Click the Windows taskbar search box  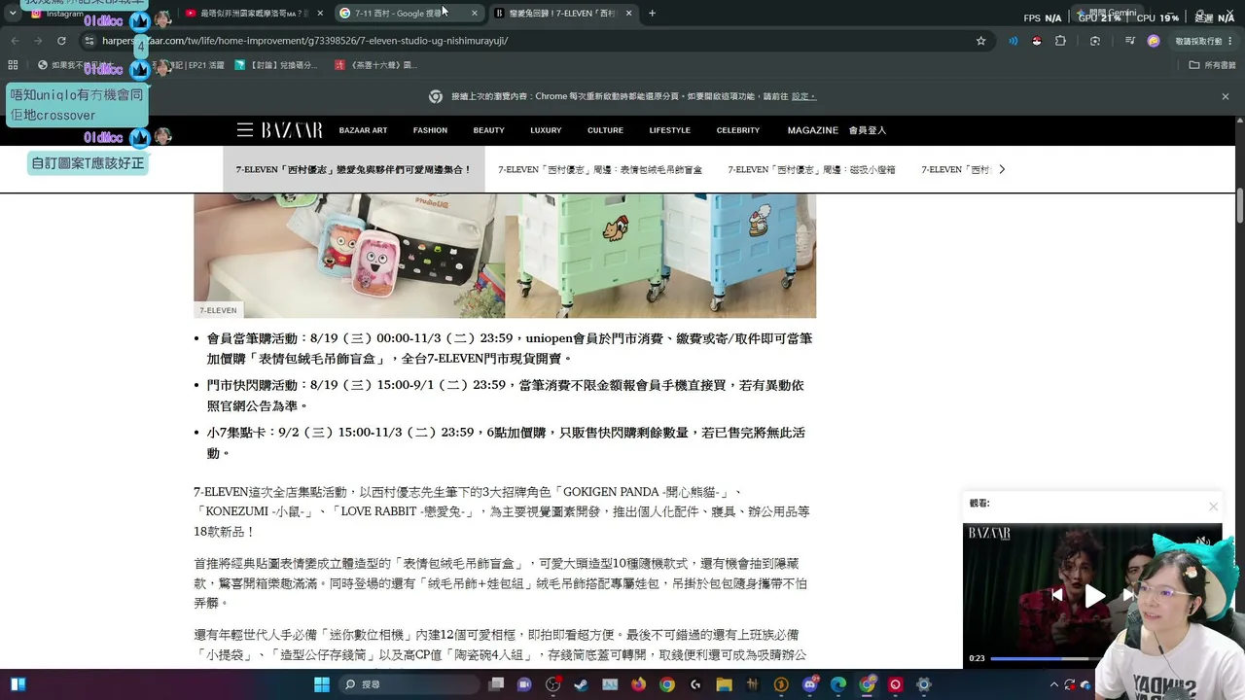pos(409,684)
